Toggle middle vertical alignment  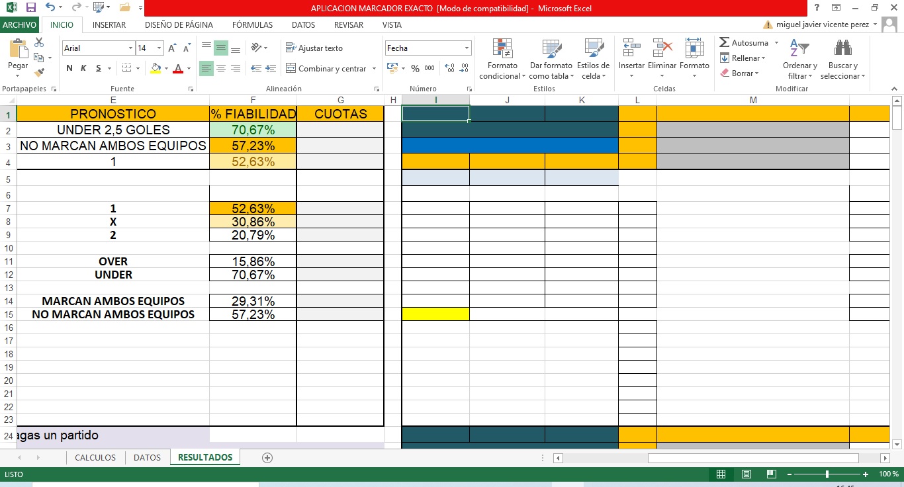pos(221,48)
